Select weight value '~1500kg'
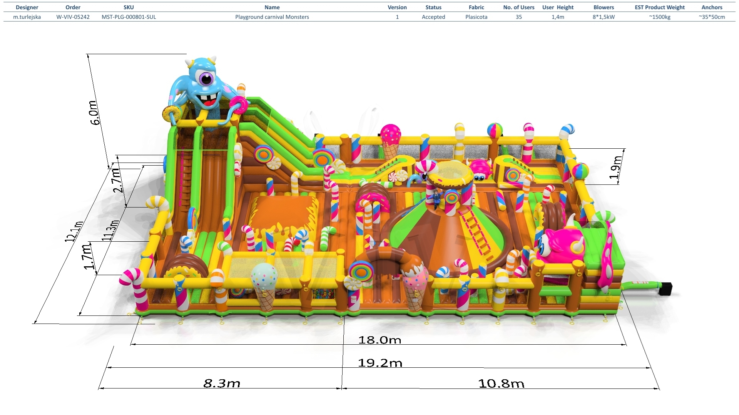Screen dimensions: 739x415 [x=660, y=17]
